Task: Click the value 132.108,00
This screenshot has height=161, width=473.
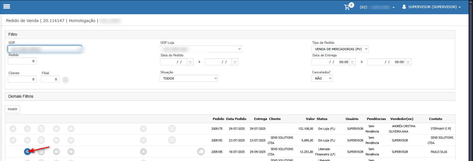Action: coord(306,129)
